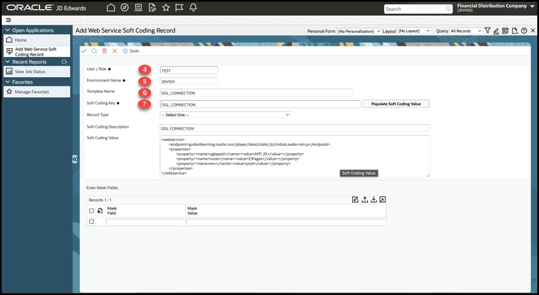Click the grid customize edit icon
Image resolution: width=539 pixels, height=295 pixels.
coord(355,200)
